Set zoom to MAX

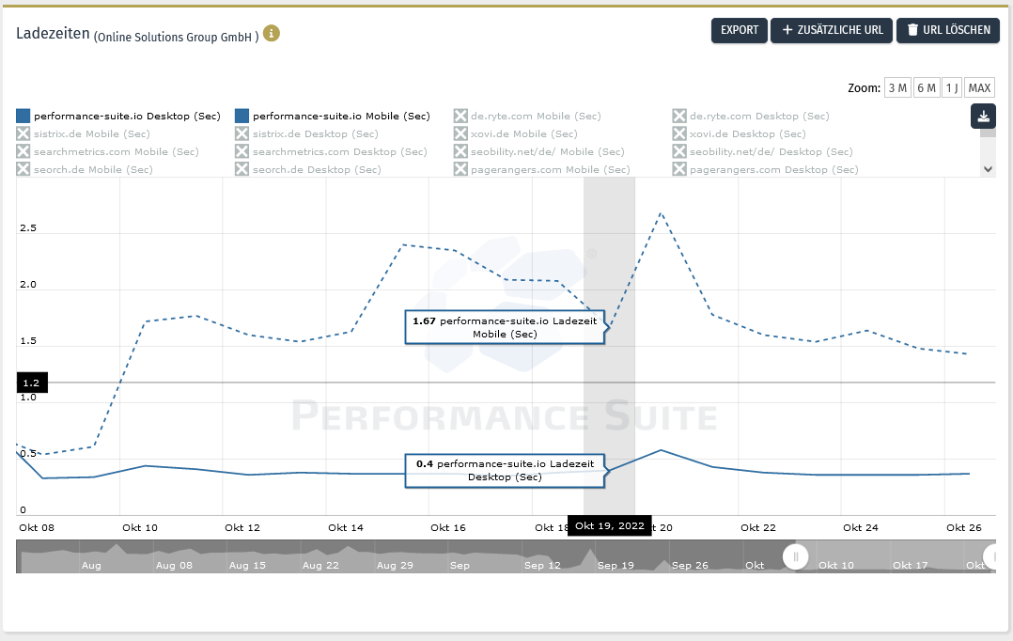(x=979, y=88)
